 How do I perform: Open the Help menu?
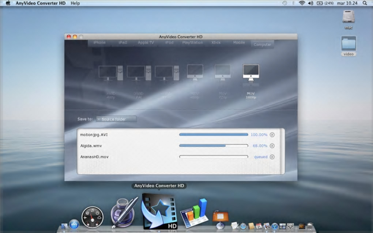75,3
